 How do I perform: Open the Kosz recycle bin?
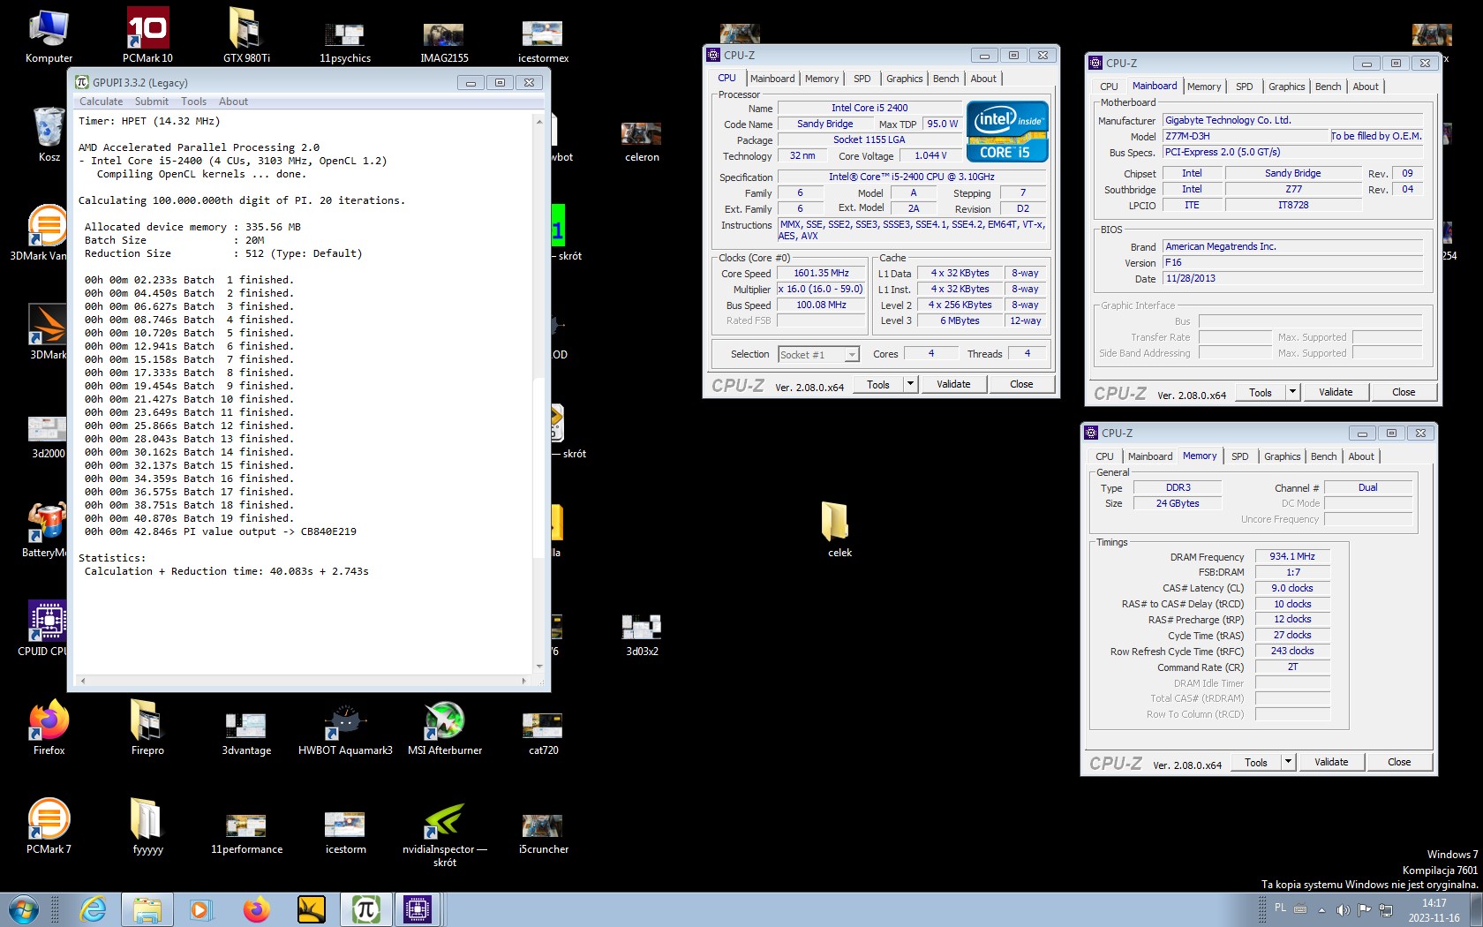[x=49, y=135]
